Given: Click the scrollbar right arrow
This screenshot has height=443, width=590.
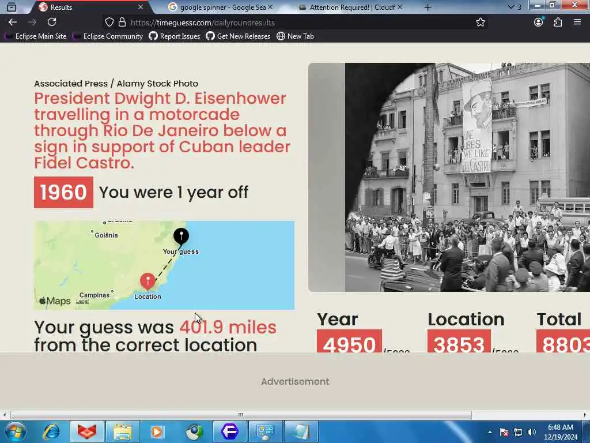Looking at the screenshot, I should tap(585, 415).
